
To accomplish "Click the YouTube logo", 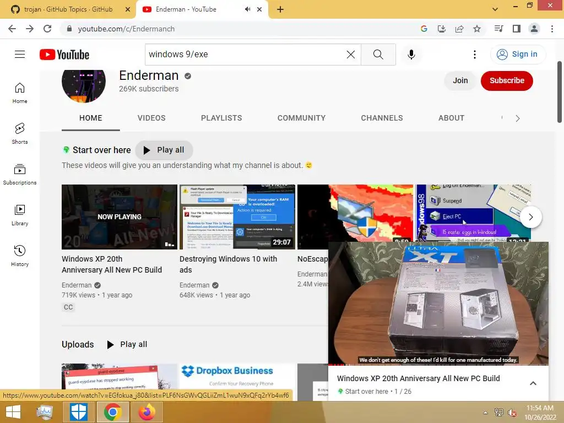I will point(64,55).
